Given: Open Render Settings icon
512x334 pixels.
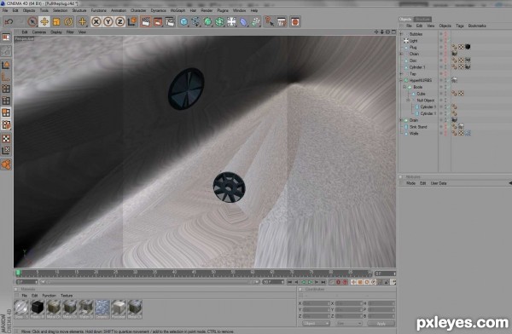Looking at the screenshot, I should tap(170, 22).
